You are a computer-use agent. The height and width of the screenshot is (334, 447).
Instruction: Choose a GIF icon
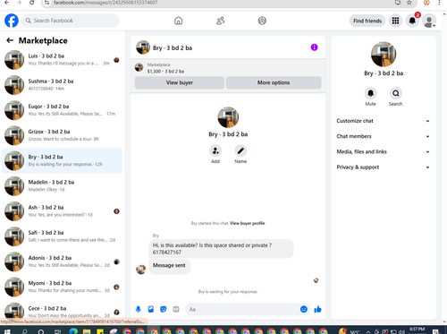(176, 309)
